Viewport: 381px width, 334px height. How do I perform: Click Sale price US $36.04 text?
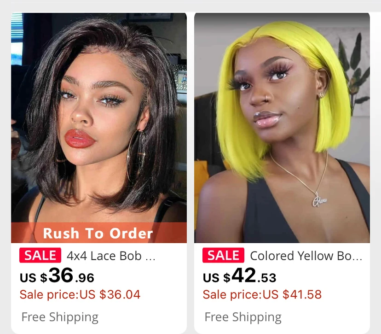point(80,294)
